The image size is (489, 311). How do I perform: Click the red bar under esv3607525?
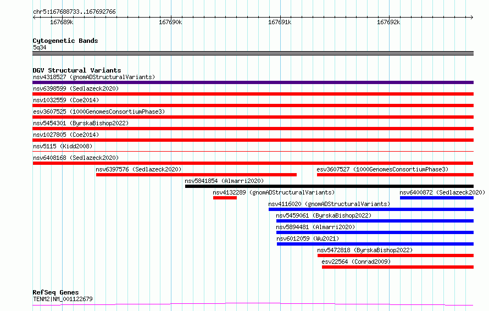[253, 117]
